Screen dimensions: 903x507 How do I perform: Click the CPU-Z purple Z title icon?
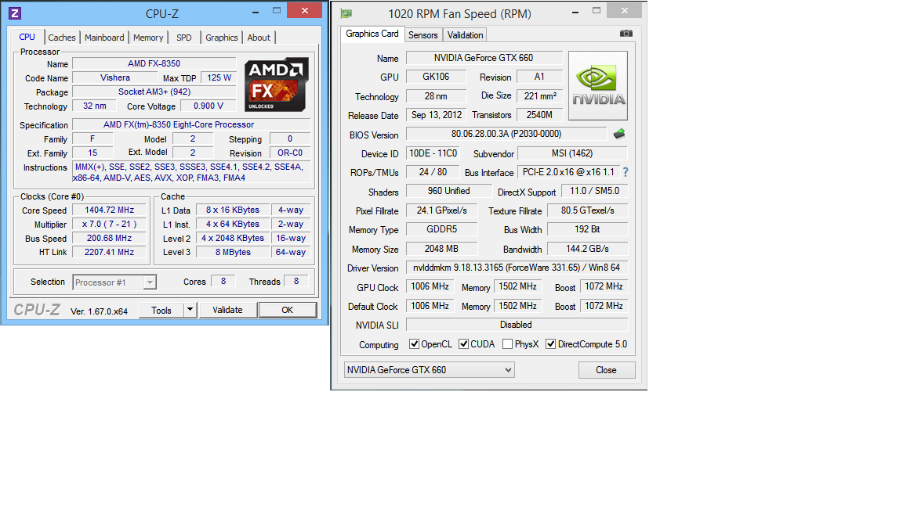coord(15,13)
